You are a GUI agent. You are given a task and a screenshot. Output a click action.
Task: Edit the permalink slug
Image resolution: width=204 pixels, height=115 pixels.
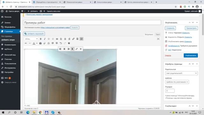click(75, 28)
